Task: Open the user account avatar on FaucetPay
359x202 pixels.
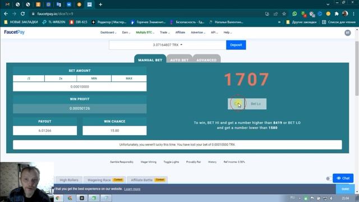Action: 348,33
